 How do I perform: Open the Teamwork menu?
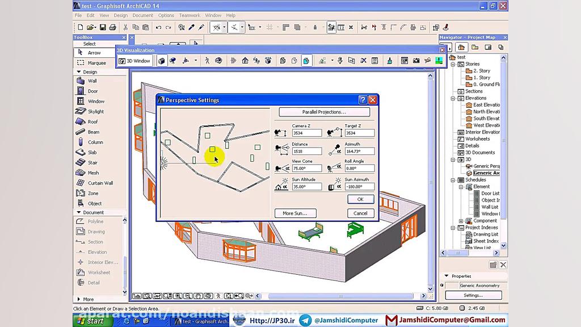point(190,15)
